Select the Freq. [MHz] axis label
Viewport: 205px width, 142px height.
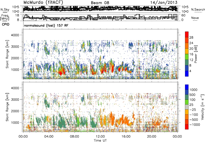[5, 17]
